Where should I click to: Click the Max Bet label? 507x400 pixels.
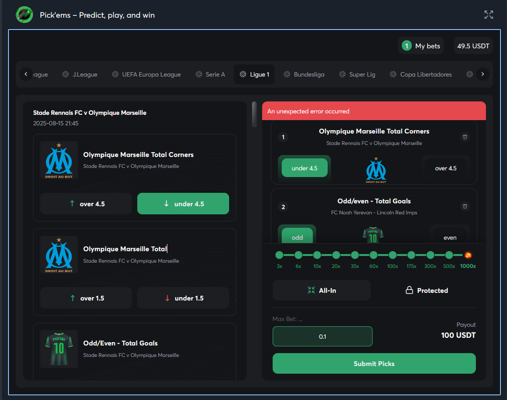tap(287, 319)
